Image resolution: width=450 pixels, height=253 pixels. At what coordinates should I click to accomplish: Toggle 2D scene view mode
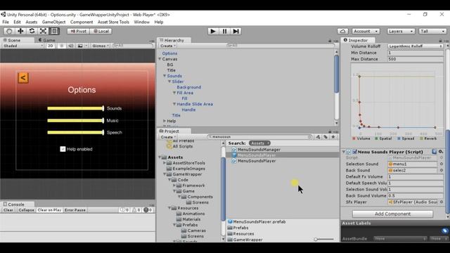(51, 46)
